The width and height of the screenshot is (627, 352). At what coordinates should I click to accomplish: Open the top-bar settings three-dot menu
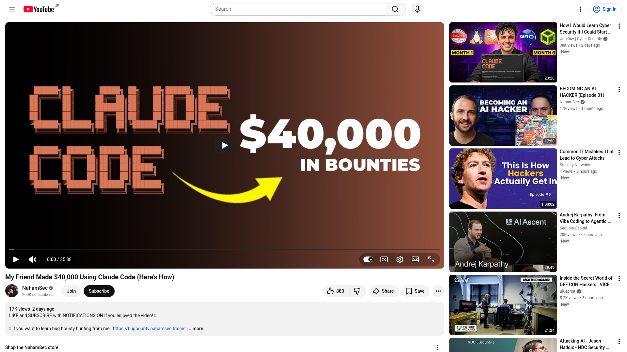580,9
